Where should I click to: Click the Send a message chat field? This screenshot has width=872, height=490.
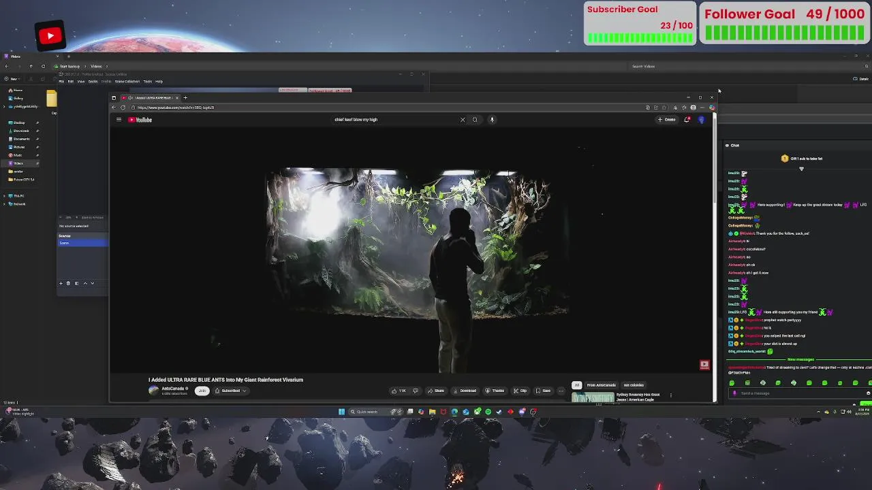(799, 393)
